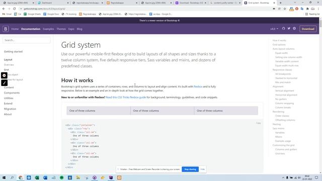Close the Grid system tab

click(x=274, y=3)
